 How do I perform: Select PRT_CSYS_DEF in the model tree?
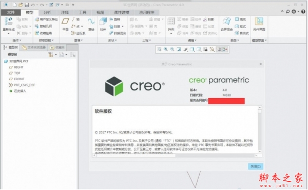pos(22,85)
